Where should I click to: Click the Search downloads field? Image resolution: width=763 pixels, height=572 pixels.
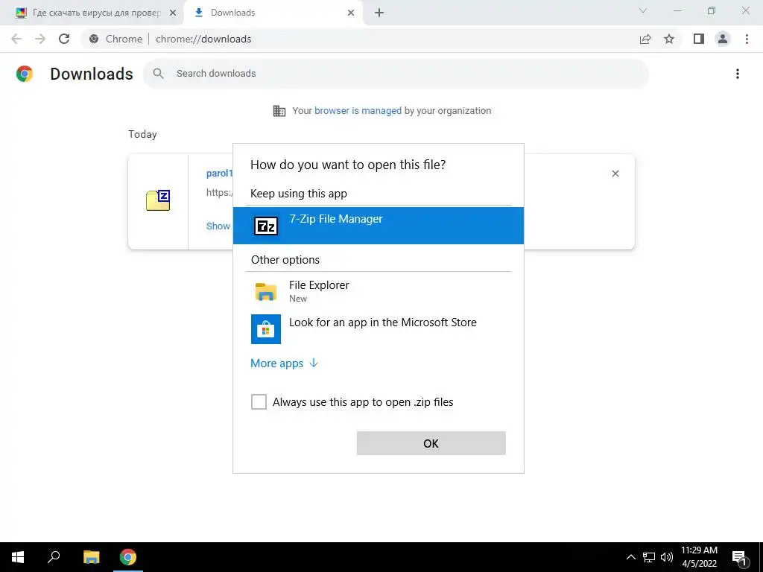click(396, 74)
